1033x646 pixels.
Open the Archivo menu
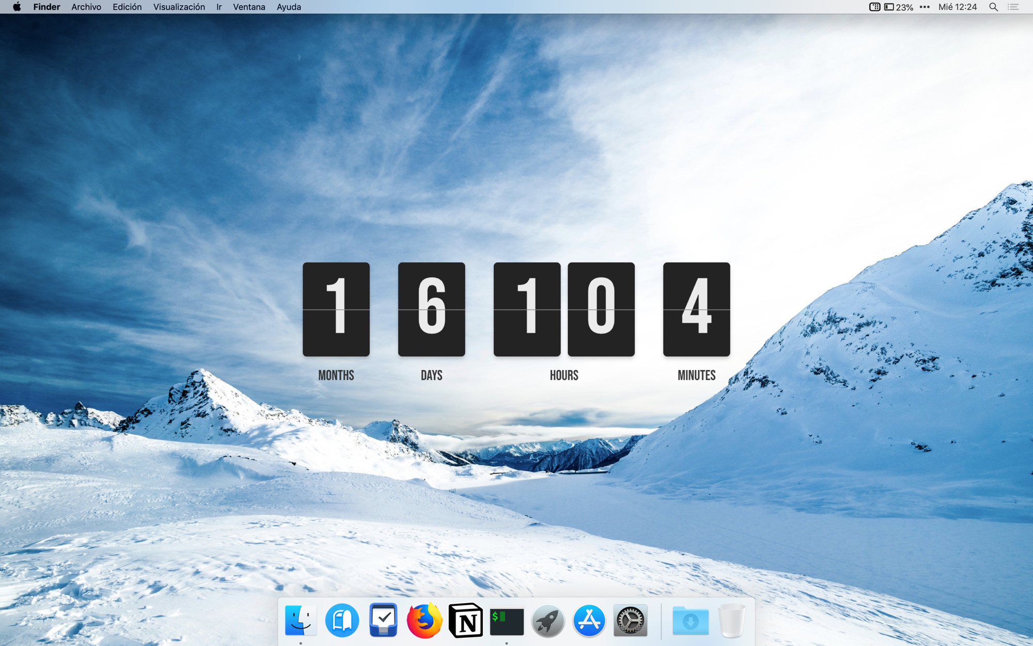tap(86, 7)
